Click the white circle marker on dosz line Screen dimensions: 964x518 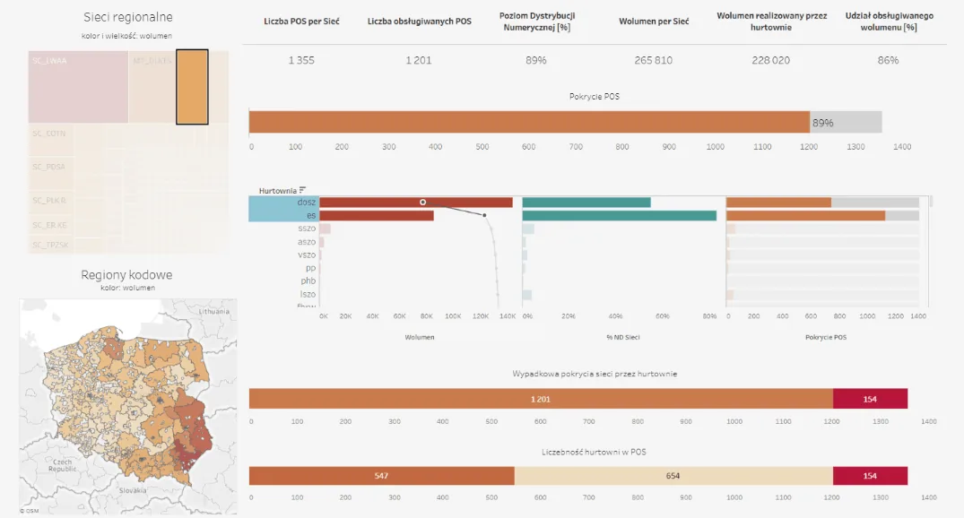pyautogui.click(x=423, y=203)
